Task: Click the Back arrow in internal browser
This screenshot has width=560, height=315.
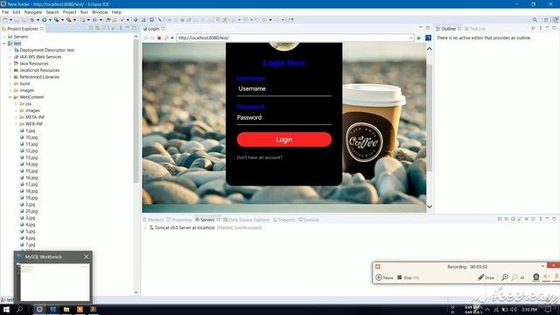Action: (146, 38)
